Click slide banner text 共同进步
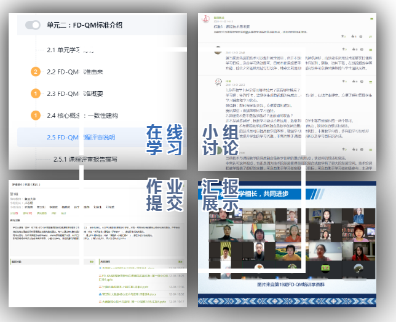 (275, 194)
